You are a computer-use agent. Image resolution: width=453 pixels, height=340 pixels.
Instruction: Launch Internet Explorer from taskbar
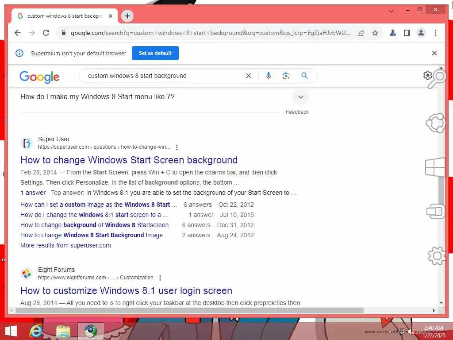coord(36,331)
